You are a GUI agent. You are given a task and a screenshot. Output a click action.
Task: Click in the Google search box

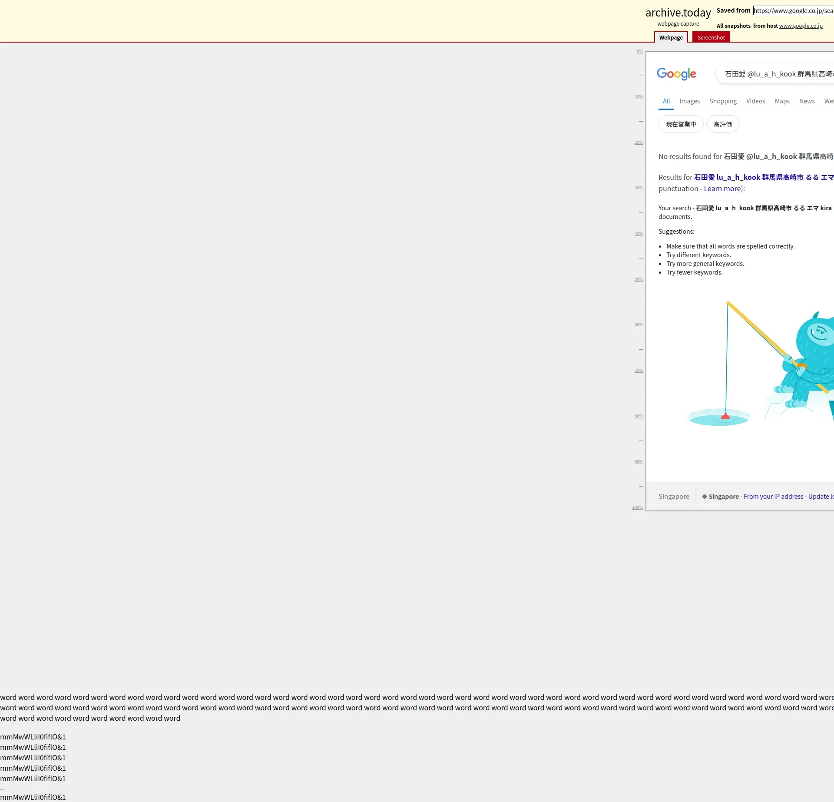(x=778, y=74)
